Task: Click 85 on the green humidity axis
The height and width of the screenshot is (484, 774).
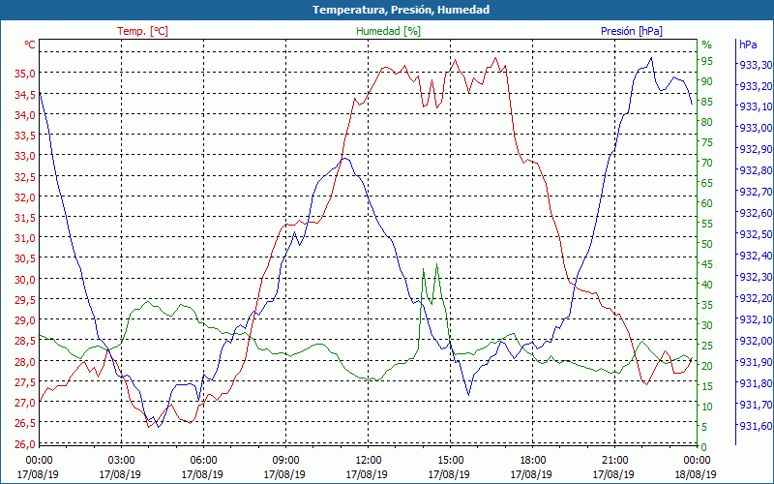Action: pos(707,103)
